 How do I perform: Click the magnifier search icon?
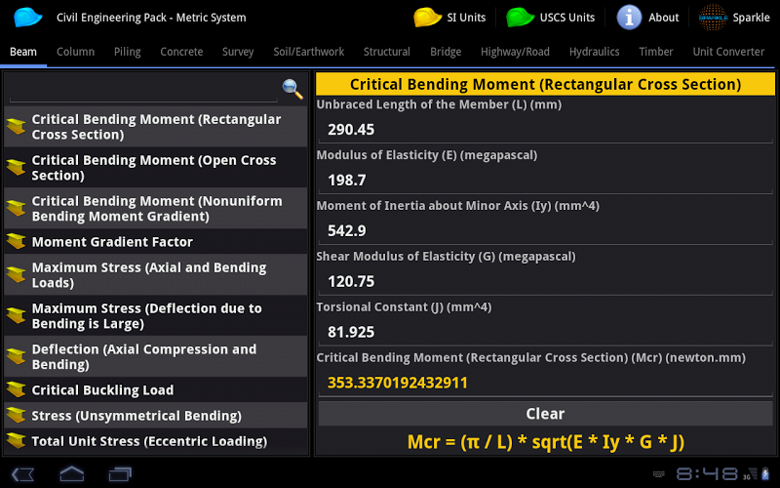[x=292, y=89]
